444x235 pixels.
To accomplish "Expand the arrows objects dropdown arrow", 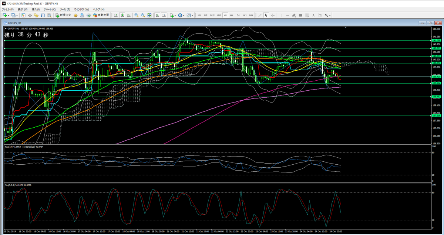I will [x=330, y=15].
